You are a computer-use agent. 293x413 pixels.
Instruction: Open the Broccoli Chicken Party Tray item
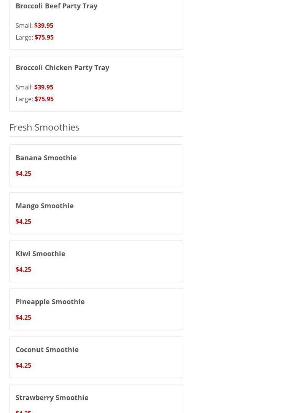coord(62,67)
